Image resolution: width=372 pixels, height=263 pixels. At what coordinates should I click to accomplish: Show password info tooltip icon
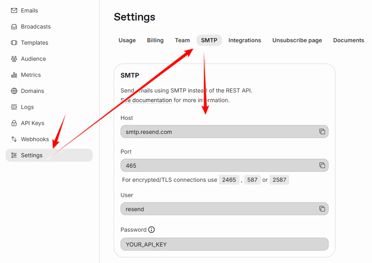click(151, 230)
